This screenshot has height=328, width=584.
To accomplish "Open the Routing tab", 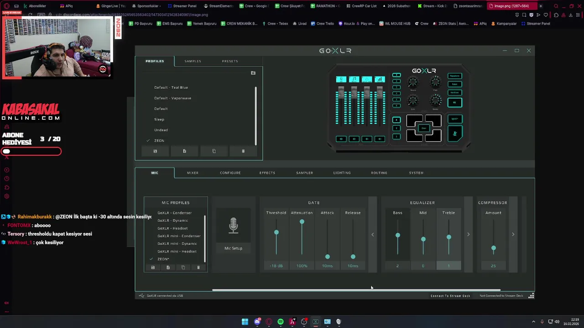I will point(379,173).
